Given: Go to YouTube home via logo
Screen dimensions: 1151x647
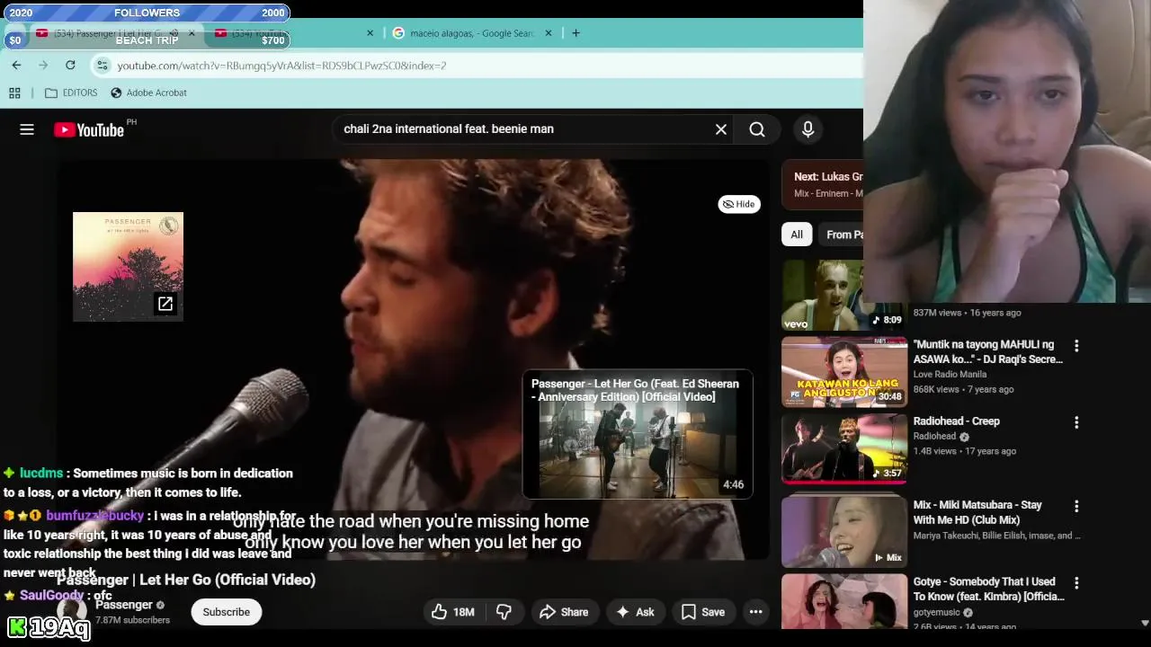Looking at the screenshot, I should [89, 129].
